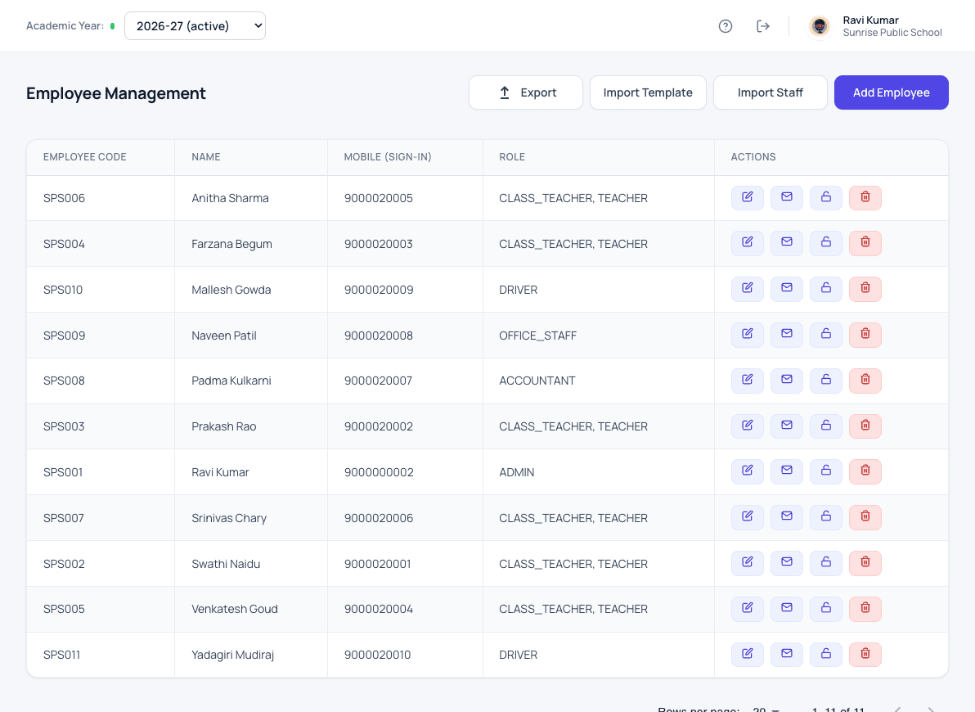975x712 pixels.
Task: Click the Import Staff button
Action: click(770, 92)
